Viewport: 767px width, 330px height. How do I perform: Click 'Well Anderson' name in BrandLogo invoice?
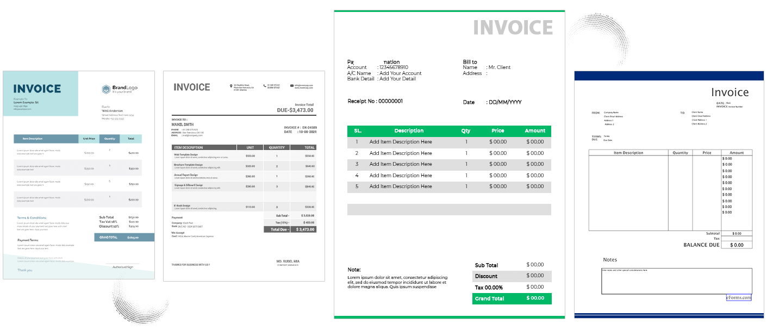(x=113, y=111)
